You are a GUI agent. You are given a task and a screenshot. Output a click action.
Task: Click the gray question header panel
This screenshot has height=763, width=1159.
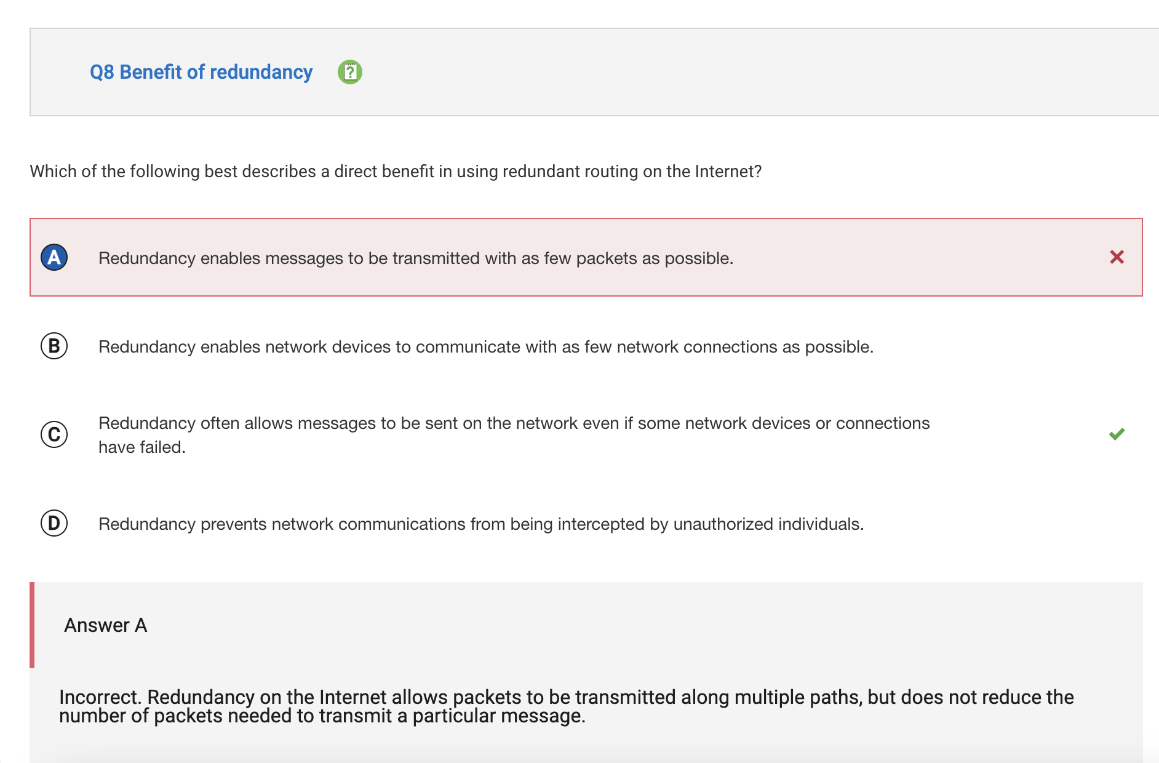click(594, 72)
